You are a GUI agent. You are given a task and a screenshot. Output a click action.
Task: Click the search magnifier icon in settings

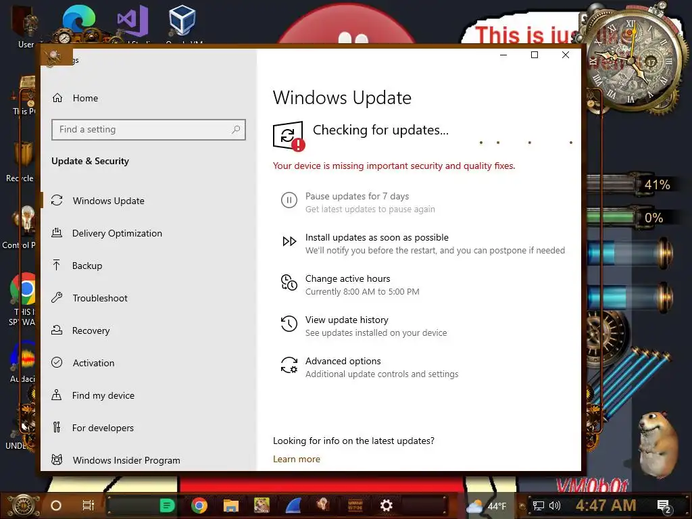[x=236, y=129]
